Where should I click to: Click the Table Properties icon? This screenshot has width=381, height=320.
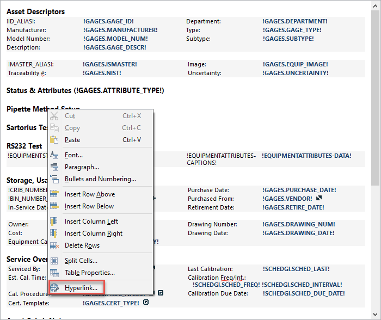[x=54, y=273]
